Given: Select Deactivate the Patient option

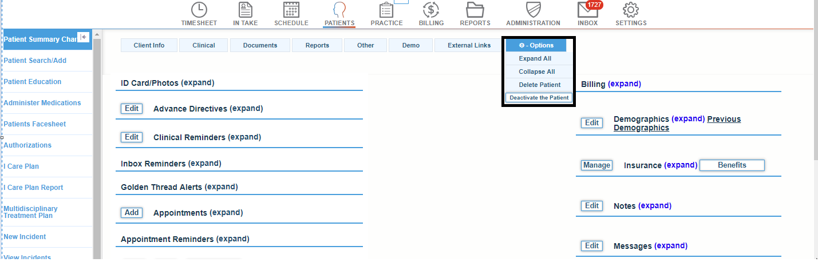Looking at the screenshot, I should coord(539,98).
